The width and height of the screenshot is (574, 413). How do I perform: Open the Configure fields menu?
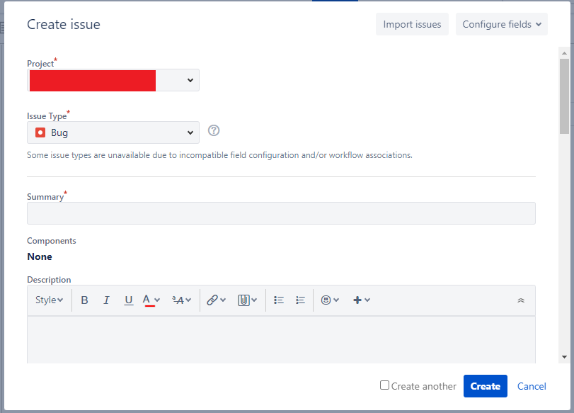[501, 23]
